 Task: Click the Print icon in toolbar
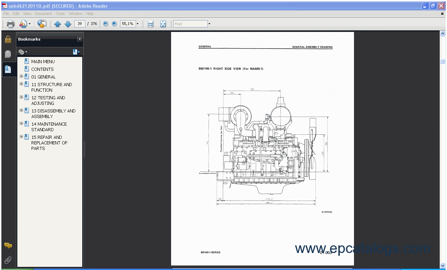pos(11,24)
